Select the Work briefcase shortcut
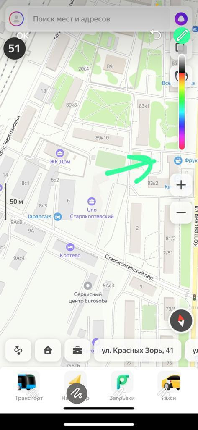 [77, 350]
